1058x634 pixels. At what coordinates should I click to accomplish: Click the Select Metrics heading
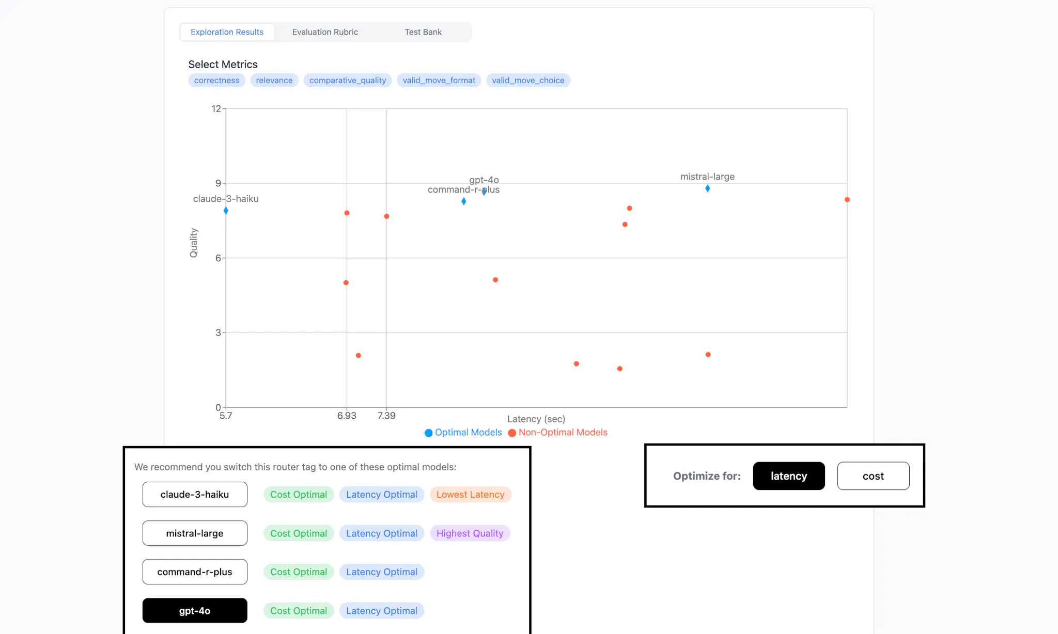click(223, 65)
